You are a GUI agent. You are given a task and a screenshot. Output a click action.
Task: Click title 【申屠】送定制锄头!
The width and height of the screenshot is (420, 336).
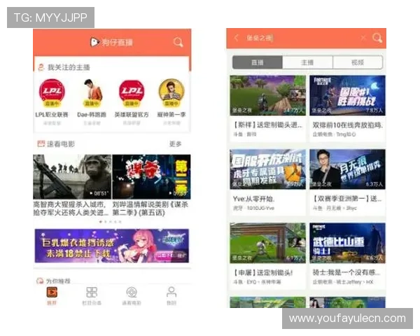pos(263,272)
